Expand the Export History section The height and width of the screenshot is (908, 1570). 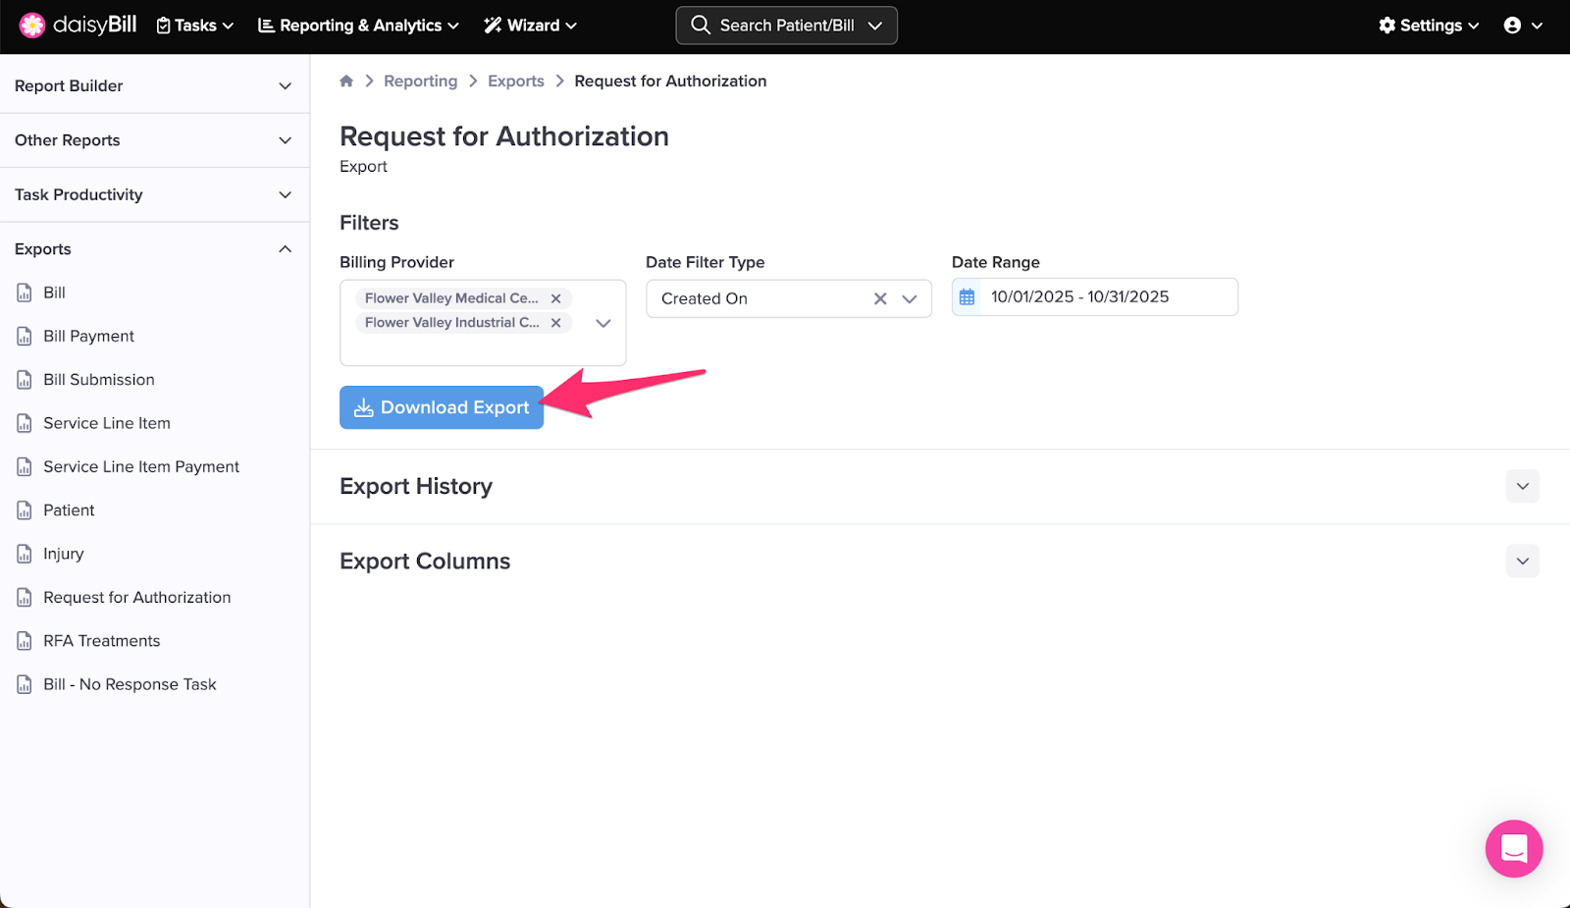point(1522,487)
